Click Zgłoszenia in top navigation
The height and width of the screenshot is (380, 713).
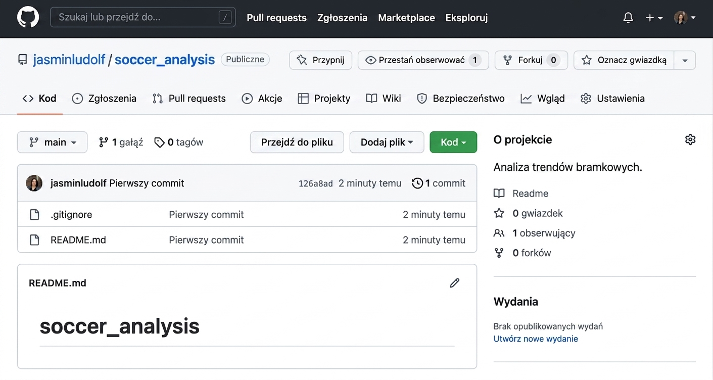click(x=342, y=18)
